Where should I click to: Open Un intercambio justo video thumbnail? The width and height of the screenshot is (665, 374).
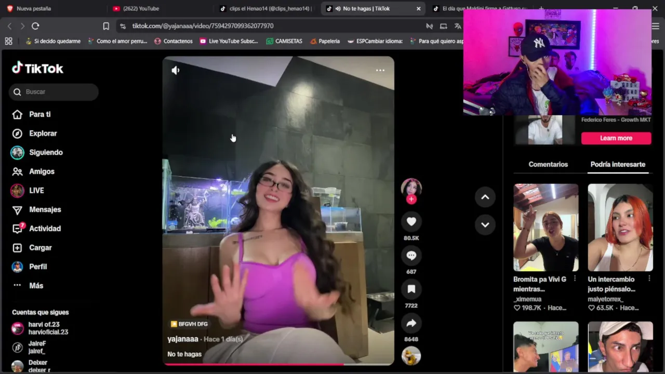[620, 228]
